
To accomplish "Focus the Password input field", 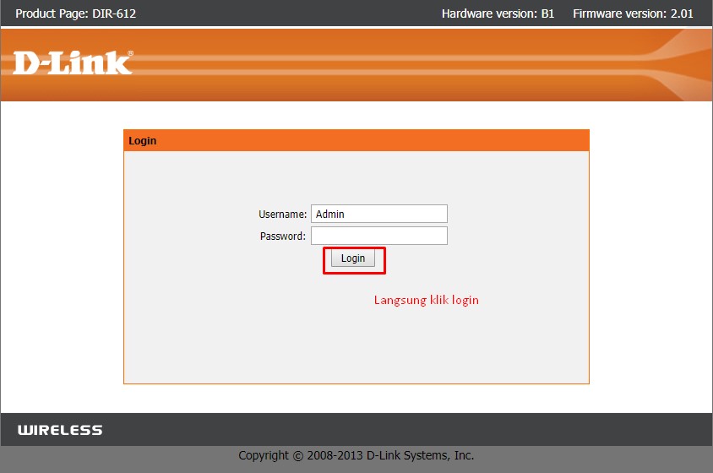I will [x=378, y=236].
